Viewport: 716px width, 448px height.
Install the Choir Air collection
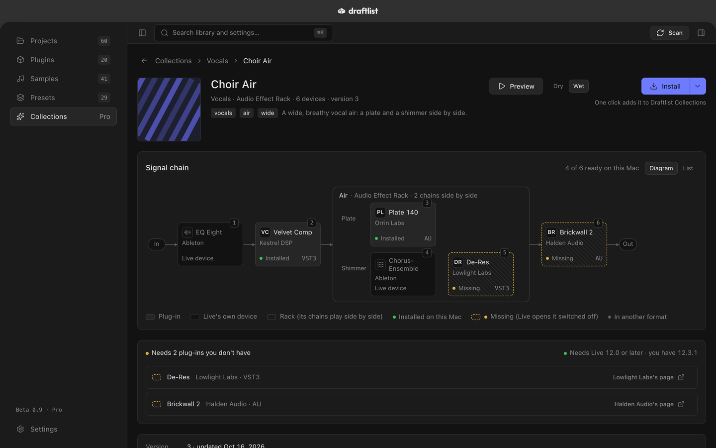coord(665,86)
